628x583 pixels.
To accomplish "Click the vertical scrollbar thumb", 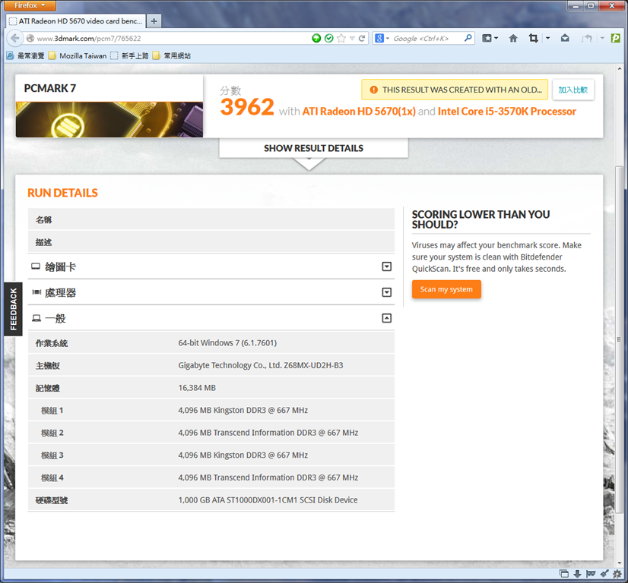I will point(620,340).
